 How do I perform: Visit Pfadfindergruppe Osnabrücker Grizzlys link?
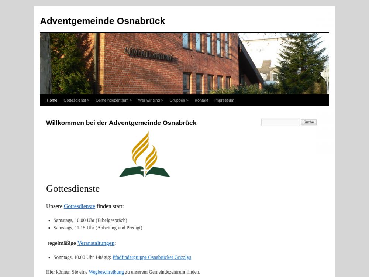(x=152, y=257)
